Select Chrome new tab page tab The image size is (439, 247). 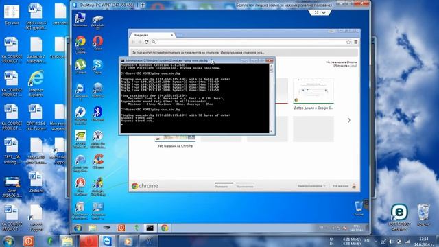pos(152,35)
